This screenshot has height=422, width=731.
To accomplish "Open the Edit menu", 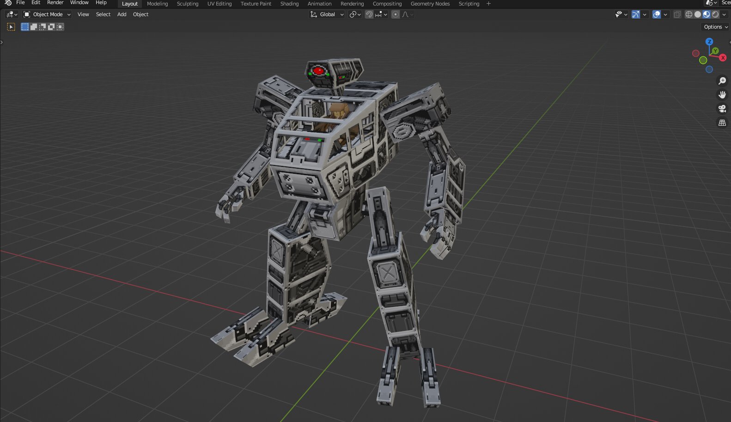I will (x=36, y=3).
